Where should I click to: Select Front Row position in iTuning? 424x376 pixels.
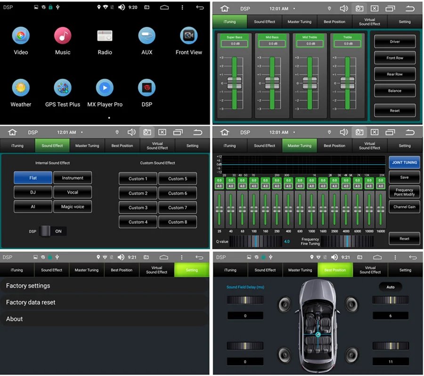pos(395,58)
